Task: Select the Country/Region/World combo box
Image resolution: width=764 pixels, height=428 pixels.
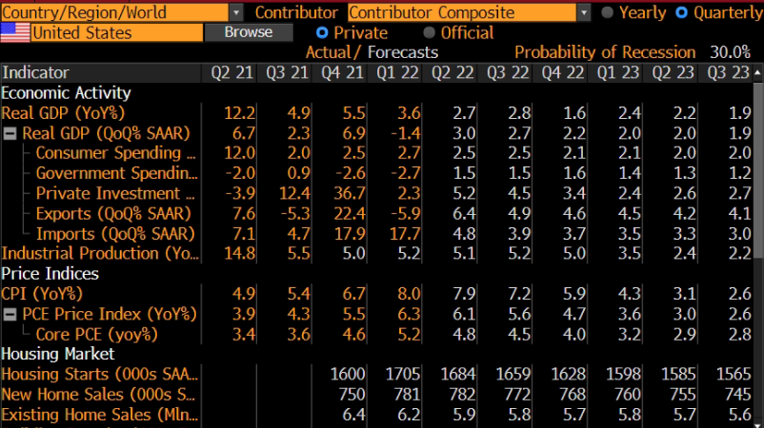Action: pos(114,12)
